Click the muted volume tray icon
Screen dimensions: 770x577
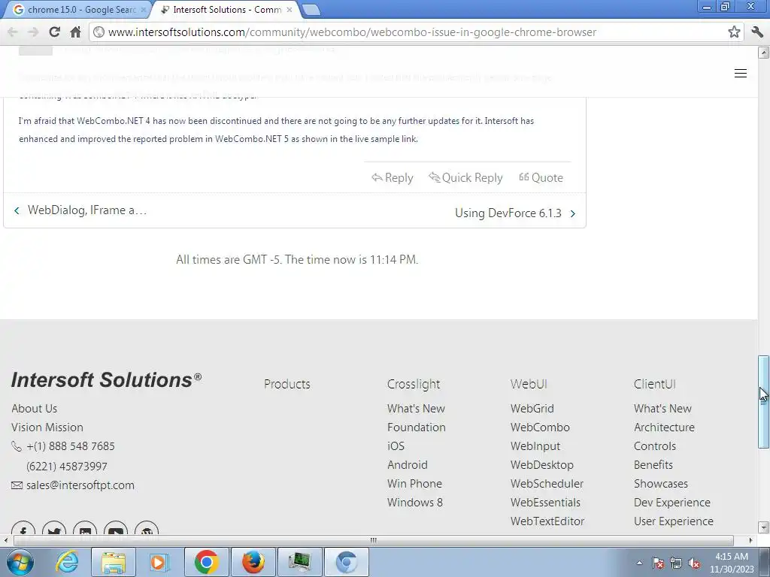tap(694, 563)
